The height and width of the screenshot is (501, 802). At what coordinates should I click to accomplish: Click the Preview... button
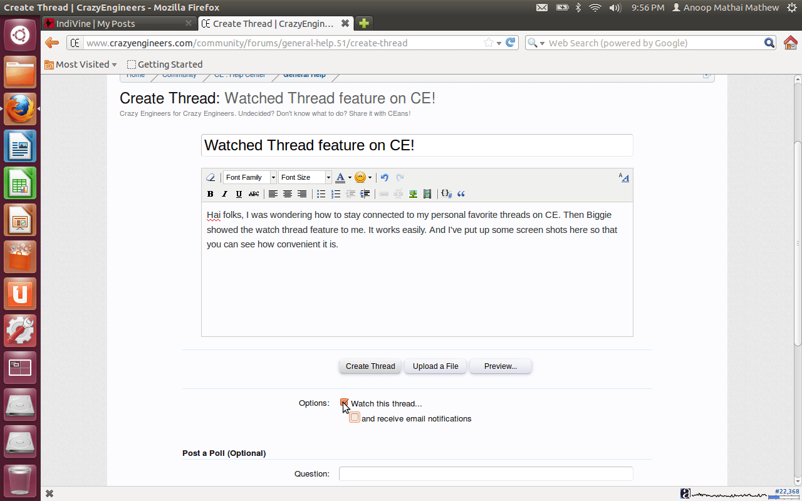[501, 366]
